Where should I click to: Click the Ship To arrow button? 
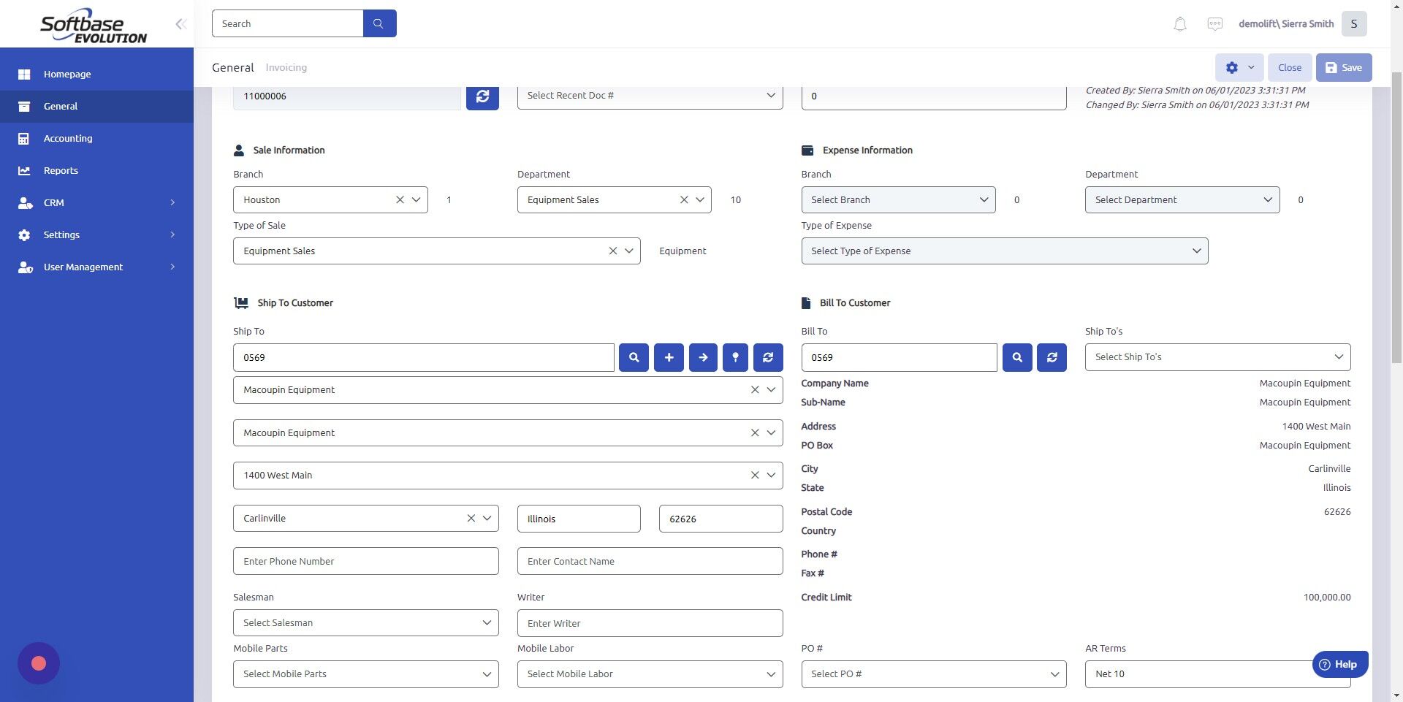703,357
